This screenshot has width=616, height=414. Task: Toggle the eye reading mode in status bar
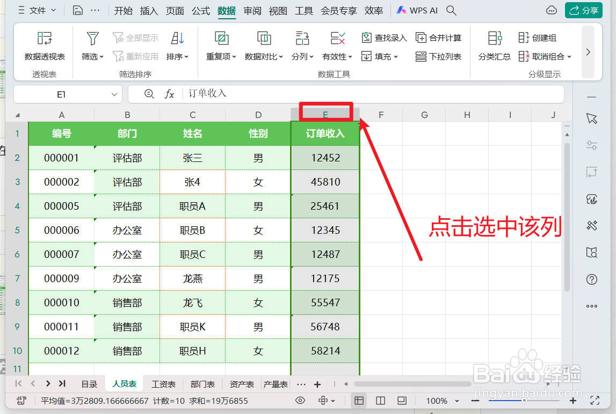[300, 400]
